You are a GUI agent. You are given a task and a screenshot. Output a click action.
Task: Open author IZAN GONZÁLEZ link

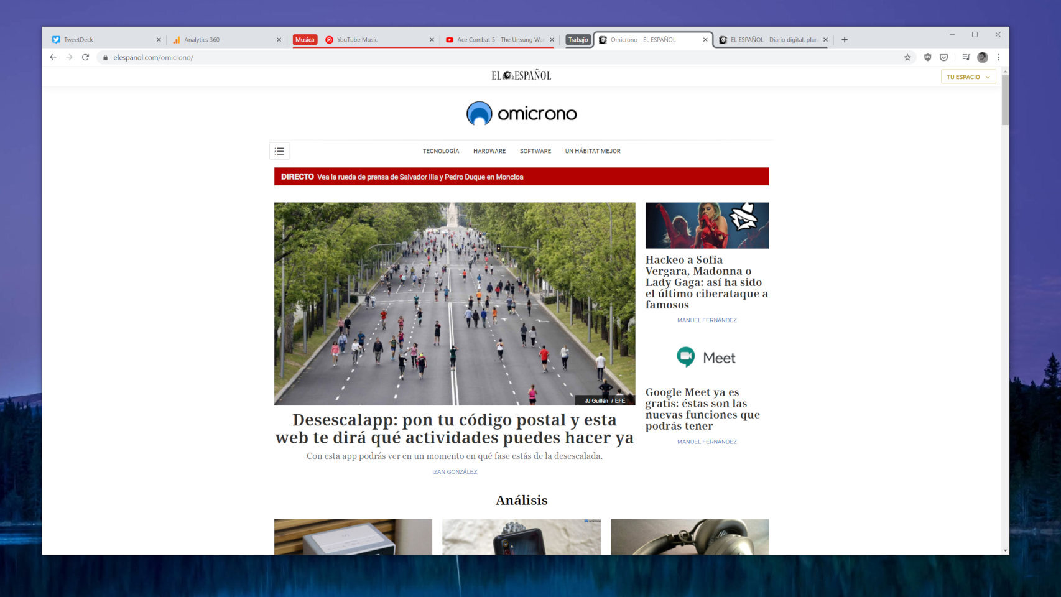455,472
